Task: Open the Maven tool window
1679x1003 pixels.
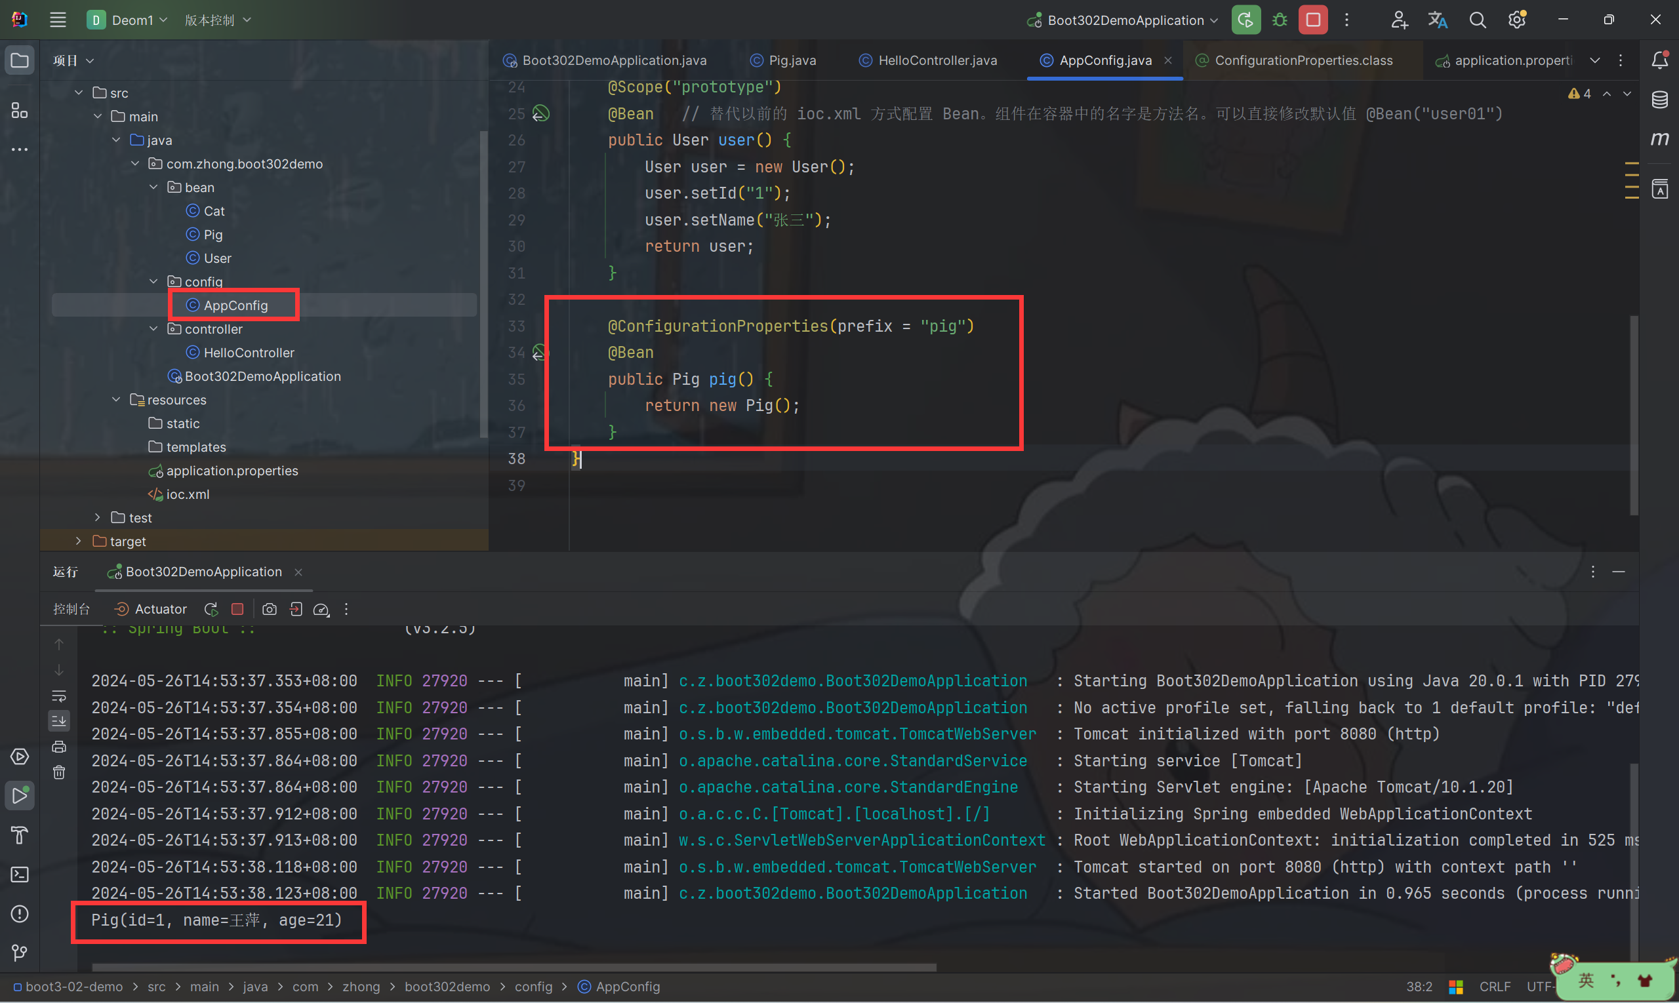Action: (x=1659, y=139)
